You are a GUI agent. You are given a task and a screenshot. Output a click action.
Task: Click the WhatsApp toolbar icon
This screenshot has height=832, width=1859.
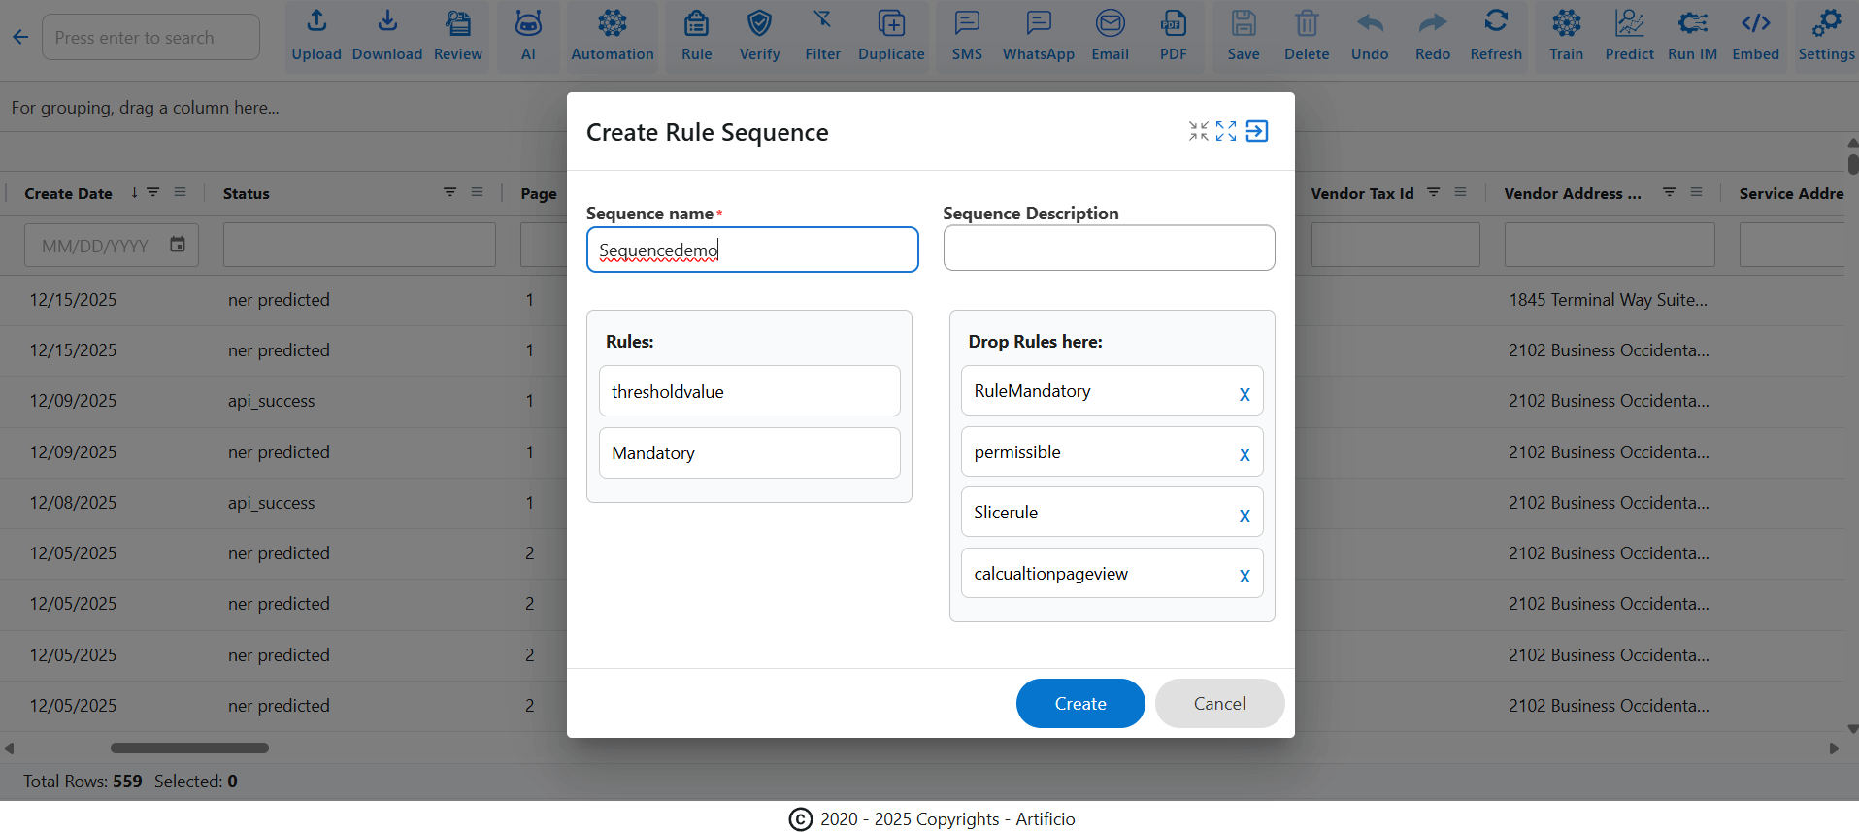[1039, 22]
